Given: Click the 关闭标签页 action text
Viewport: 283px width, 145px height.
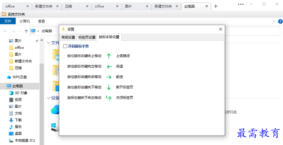Looking at the screenshot, I should [x=125, y=98].
